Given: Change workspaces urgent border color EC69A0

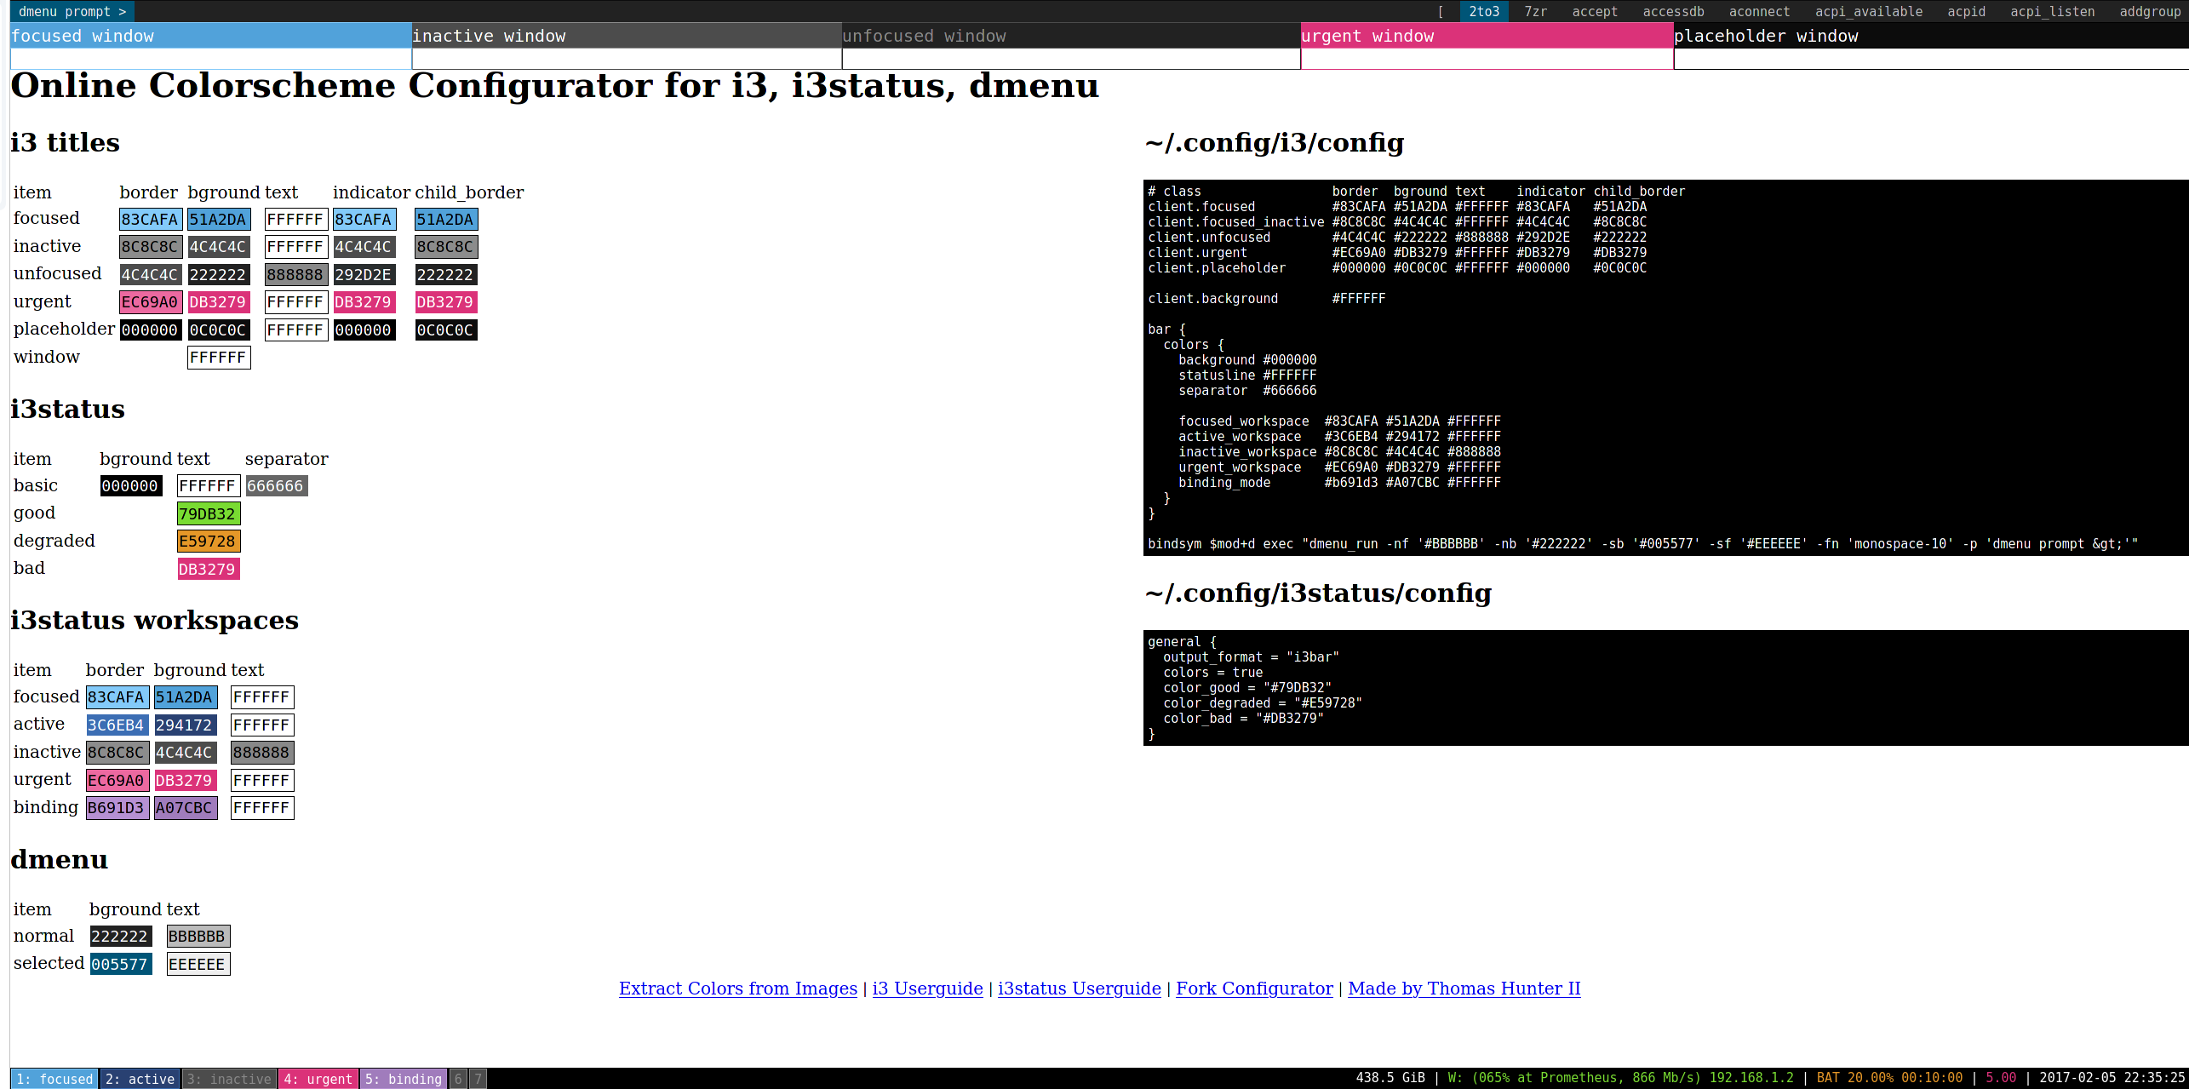Looking at the screenshot, I should [x=117, y=781].
